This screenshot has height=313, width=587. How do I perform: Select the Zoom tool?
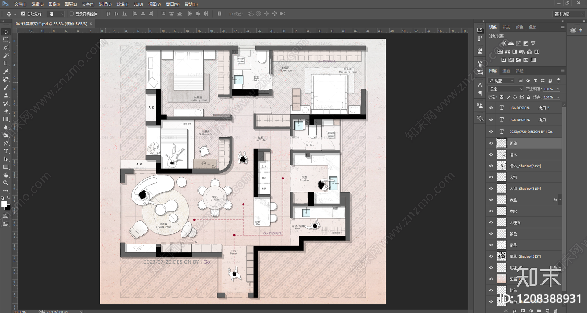coord(6,183)
